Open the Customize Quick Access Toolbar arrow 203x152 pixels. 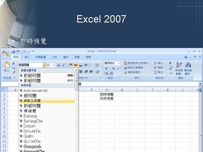pyautogui.click(x=33, y=52)
